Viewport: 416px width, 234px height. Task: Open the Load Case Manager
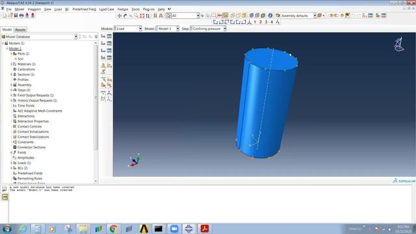[x=109, y=58]
